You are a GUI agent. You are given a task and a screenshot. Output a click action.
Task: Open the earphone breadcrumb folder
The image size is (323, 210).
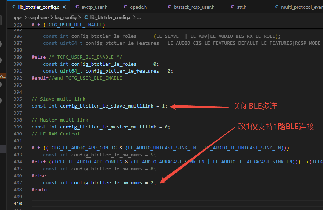(x=39, y=18)
